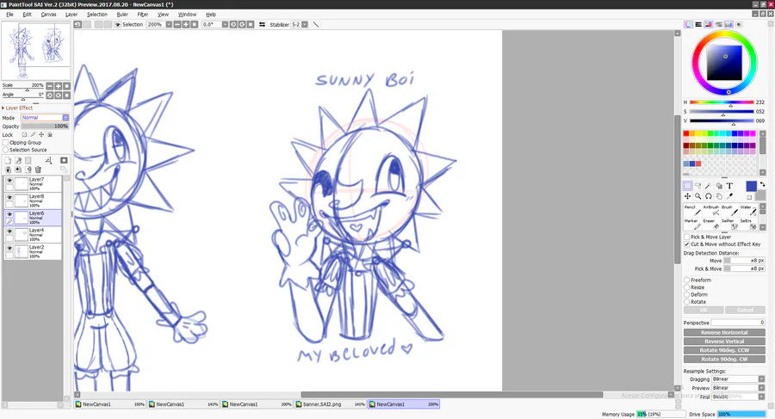Select the Magic Wand tool
775x419 pixels.
coord(709,186)
